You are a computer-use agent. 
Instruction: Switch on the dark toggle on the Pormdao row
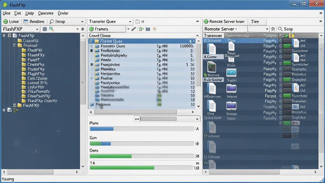pyautogui.click(x=287, y=101)
